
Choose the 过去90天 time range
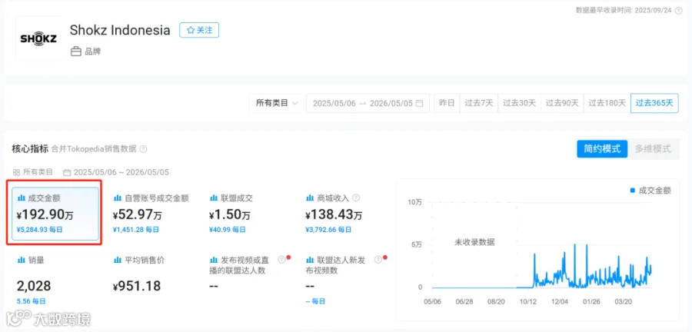562,103
